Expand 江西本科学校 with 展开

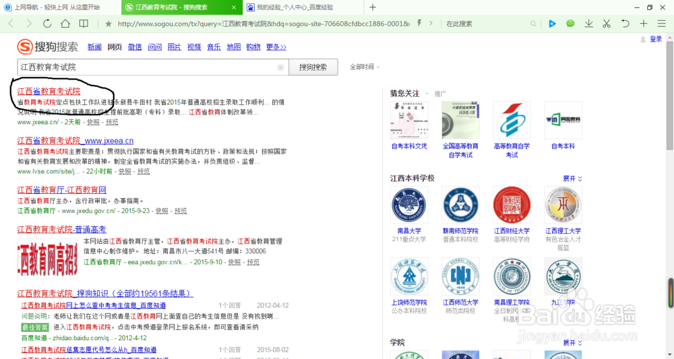pyautogui.click(x=572, y=178)
